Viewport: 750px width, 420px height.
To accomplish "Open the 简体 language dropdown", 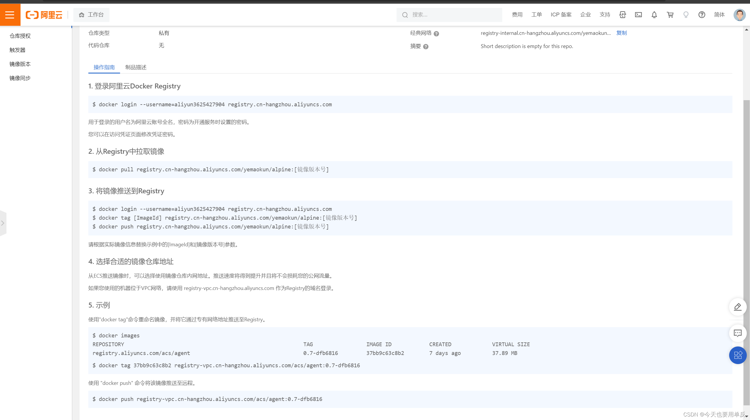I will (719, 15).
